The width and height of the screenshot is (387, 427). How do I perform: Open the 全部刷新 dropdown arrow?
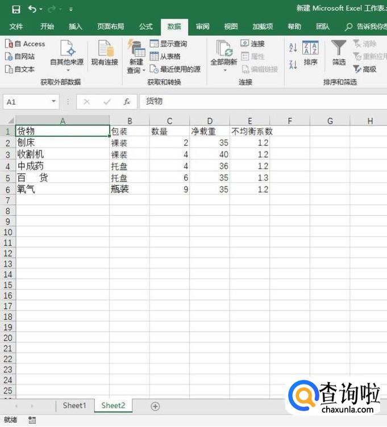point(225,70)
